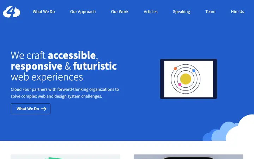The width and height of the screenshot is (254, 159).
Task: Go to Our Approach page
Action: coord(83,12)
